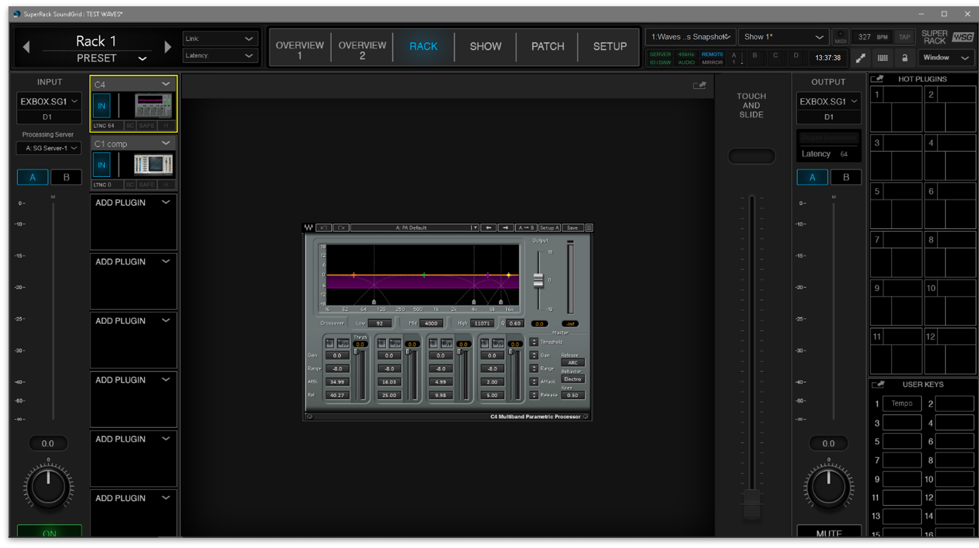Switch to the Setup tab
This screenshot has width=979, height=548.
[610, 47]
